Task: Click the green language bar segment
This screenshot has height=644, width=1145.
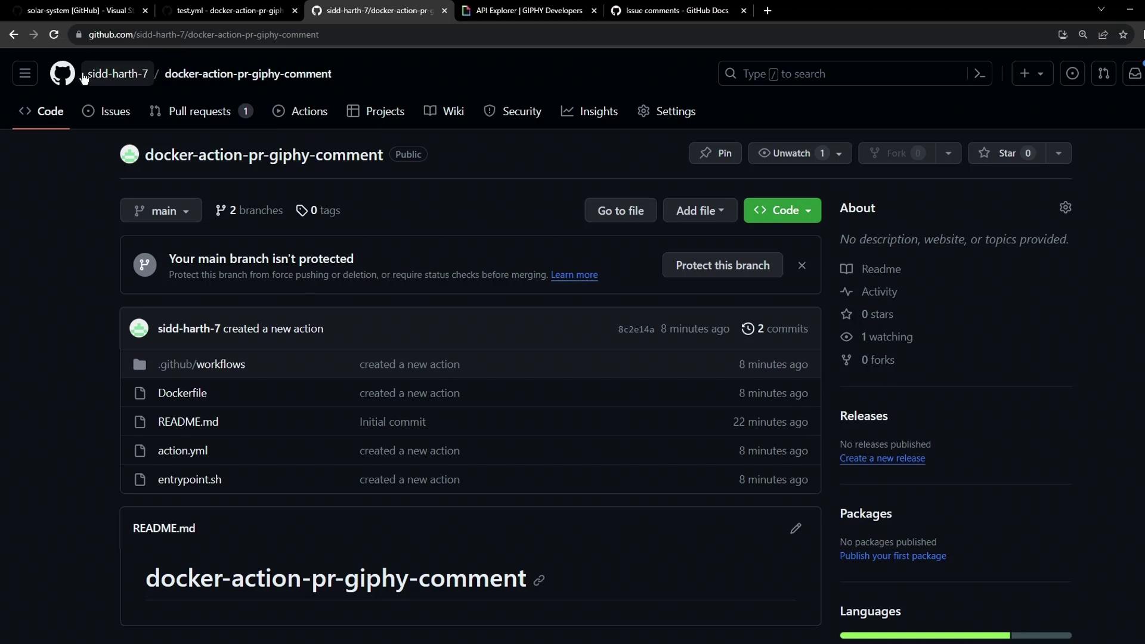Action: pos(924,636)
